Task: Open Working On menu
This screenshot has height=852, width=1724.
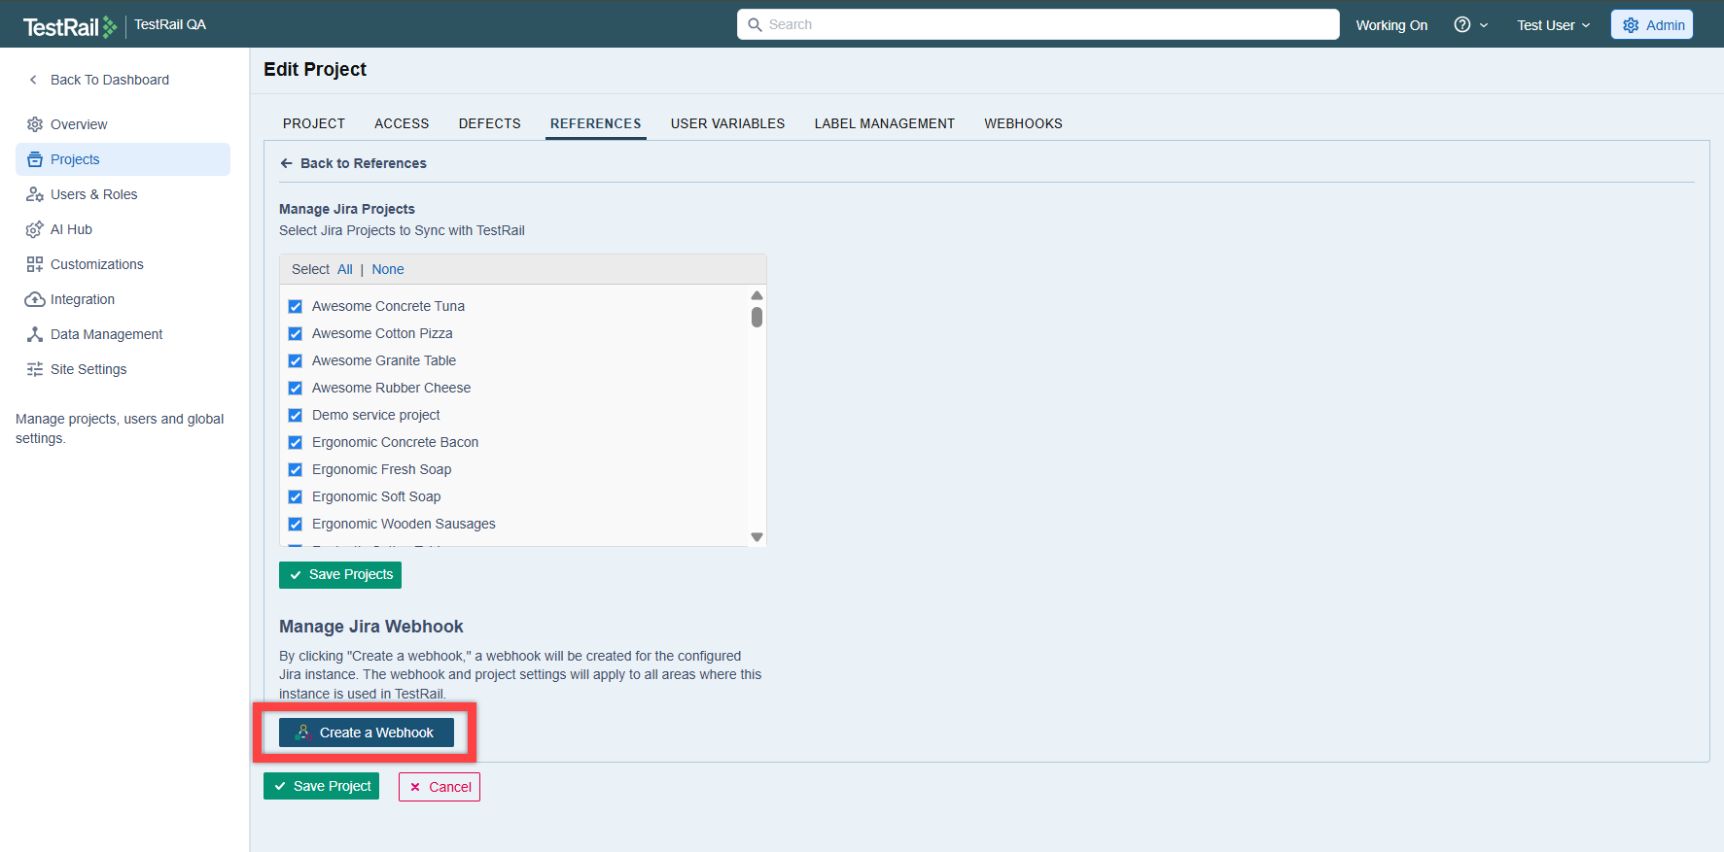Action: tap(1391, 25)
